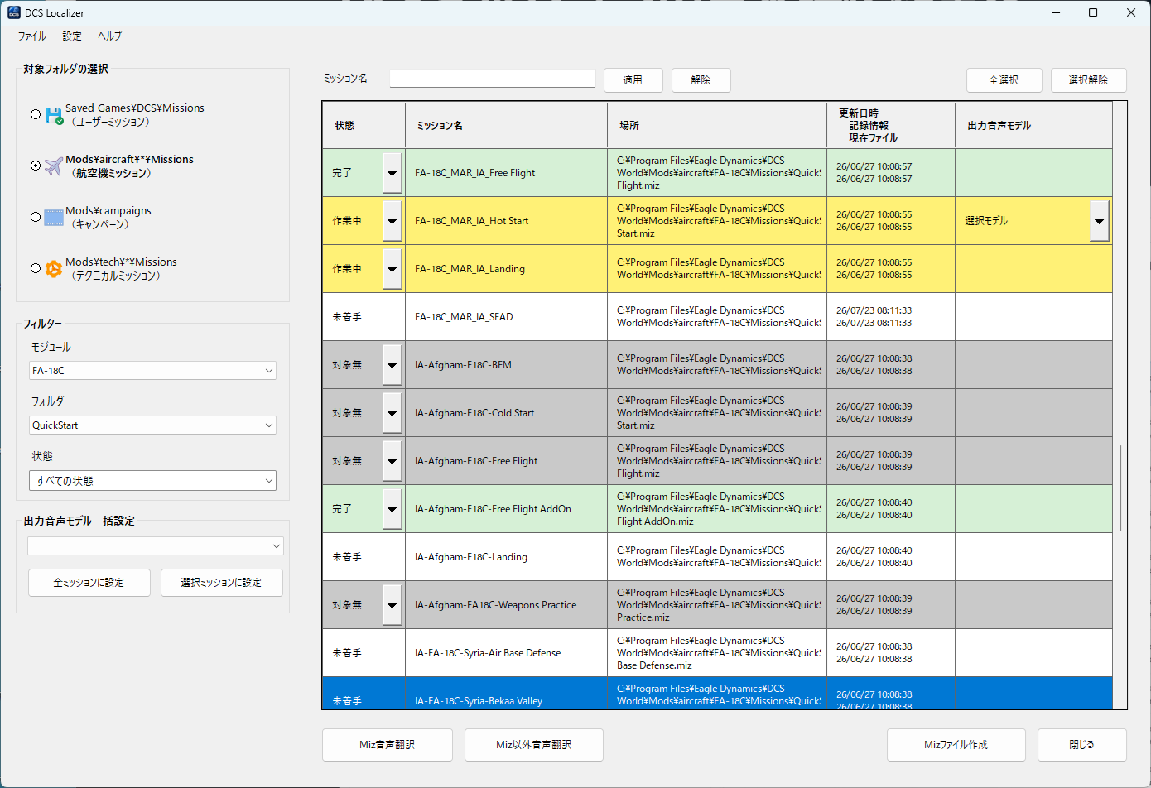This screenshot has height=788, width=1151.
Task: Select the IA-FA-18C-Syria-Bekaa Valley row
Action: point(717,694)
